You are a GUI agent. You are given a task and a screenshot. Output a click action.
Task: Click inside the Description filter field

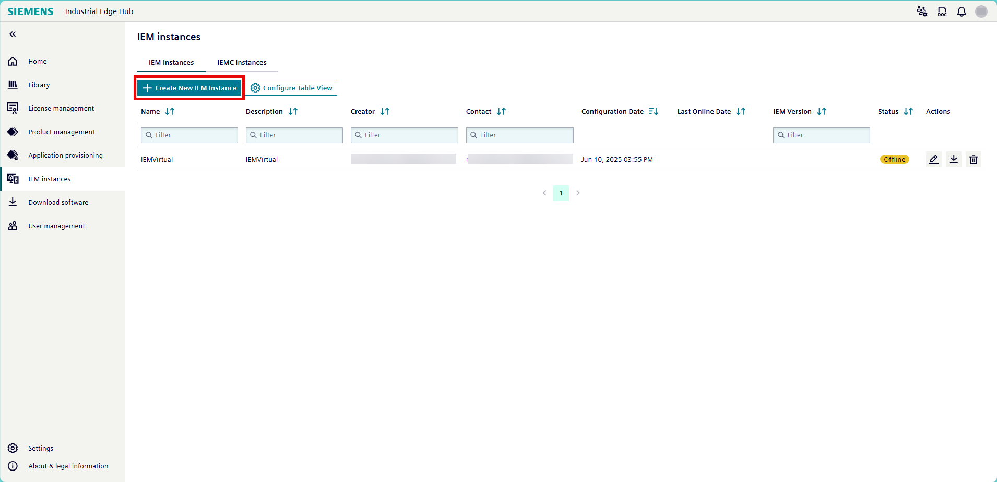(x=294, y=135)
